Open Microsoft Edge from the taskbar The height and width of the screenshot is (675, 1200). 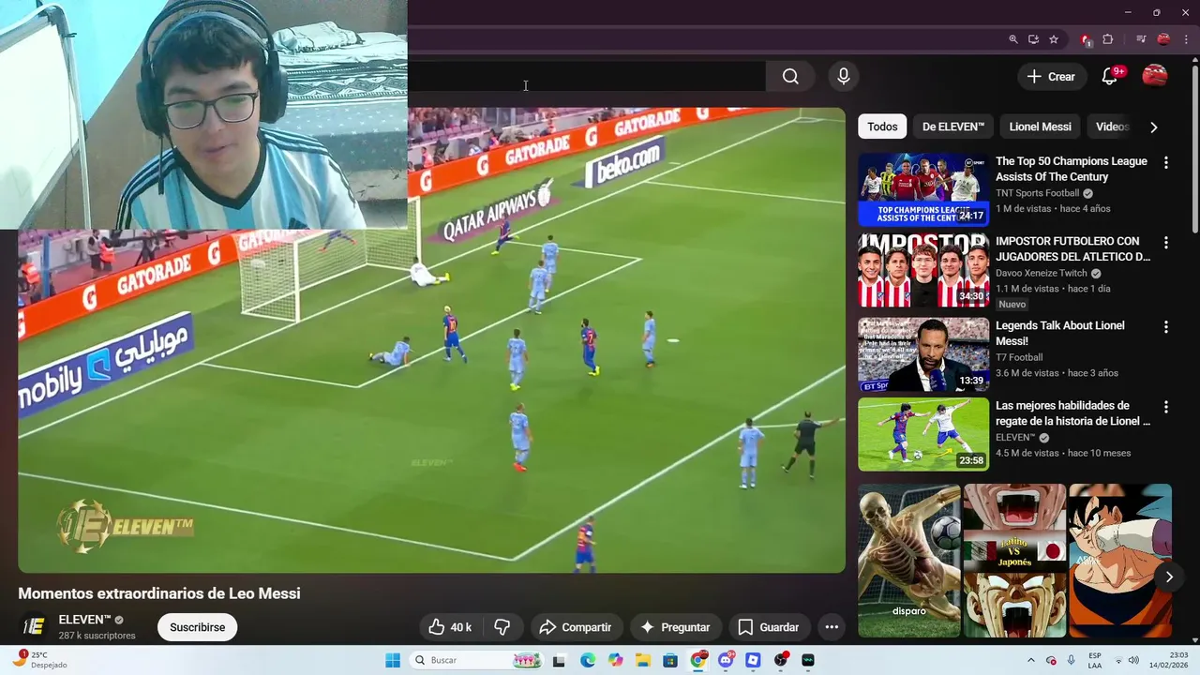point(587,660)
